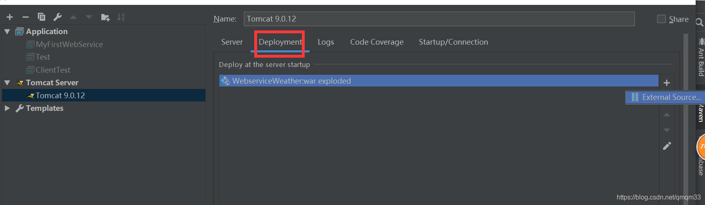
Task: Move configuration down with arrow icon
Action: click(x=89, y=17)
